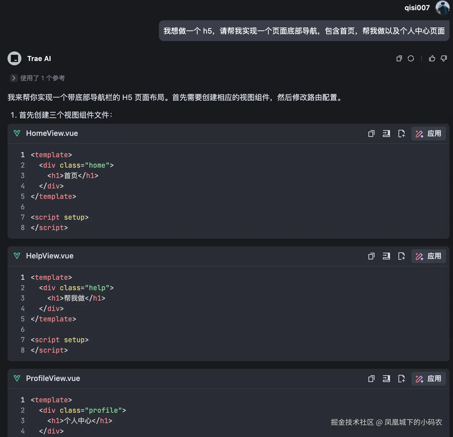This screenshot has width=453, height=437.
Task: Open the ProfileView.vue file name
Action: tap(53, 378)
